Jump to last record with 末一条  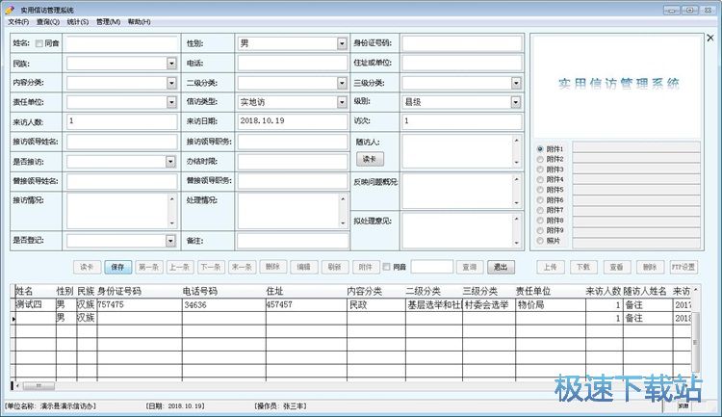pyautogui.click(x=242, y=267)
